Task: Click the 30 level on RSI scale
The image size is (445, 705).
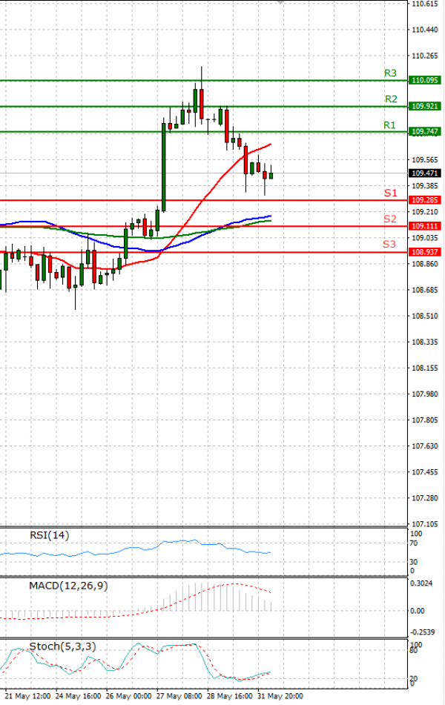Action: point(414,562)
